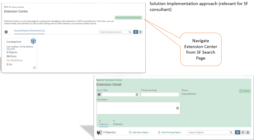Click '36 Rules' in Uncategorised card

pyautogui.click(x=11, y=56)
